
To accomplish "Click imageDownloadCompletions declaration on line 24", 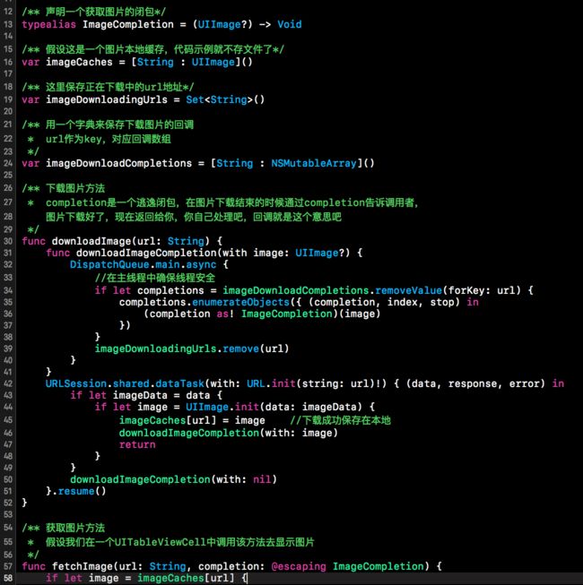I will pos(118,163).
